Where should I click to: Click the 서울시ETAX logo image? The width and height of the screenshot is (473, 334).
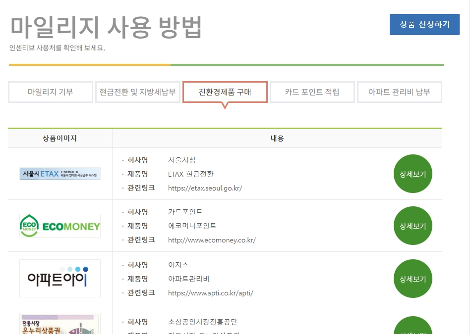pyautogui.click(x=59, y=173)
